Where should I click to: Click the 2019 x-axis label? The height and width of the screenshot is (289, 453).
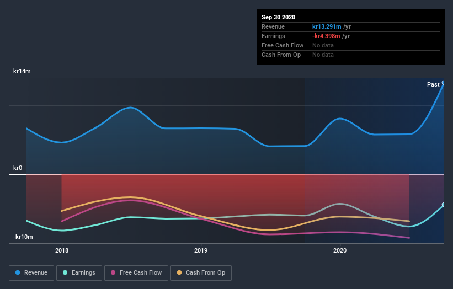pos(201,250)
